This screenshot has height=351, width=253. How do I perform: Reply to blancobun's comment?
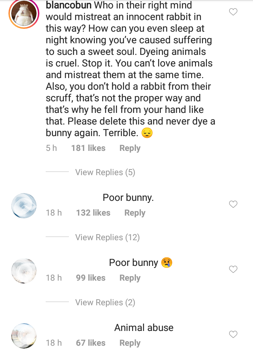pyautogui.click(x=130, y=148)
